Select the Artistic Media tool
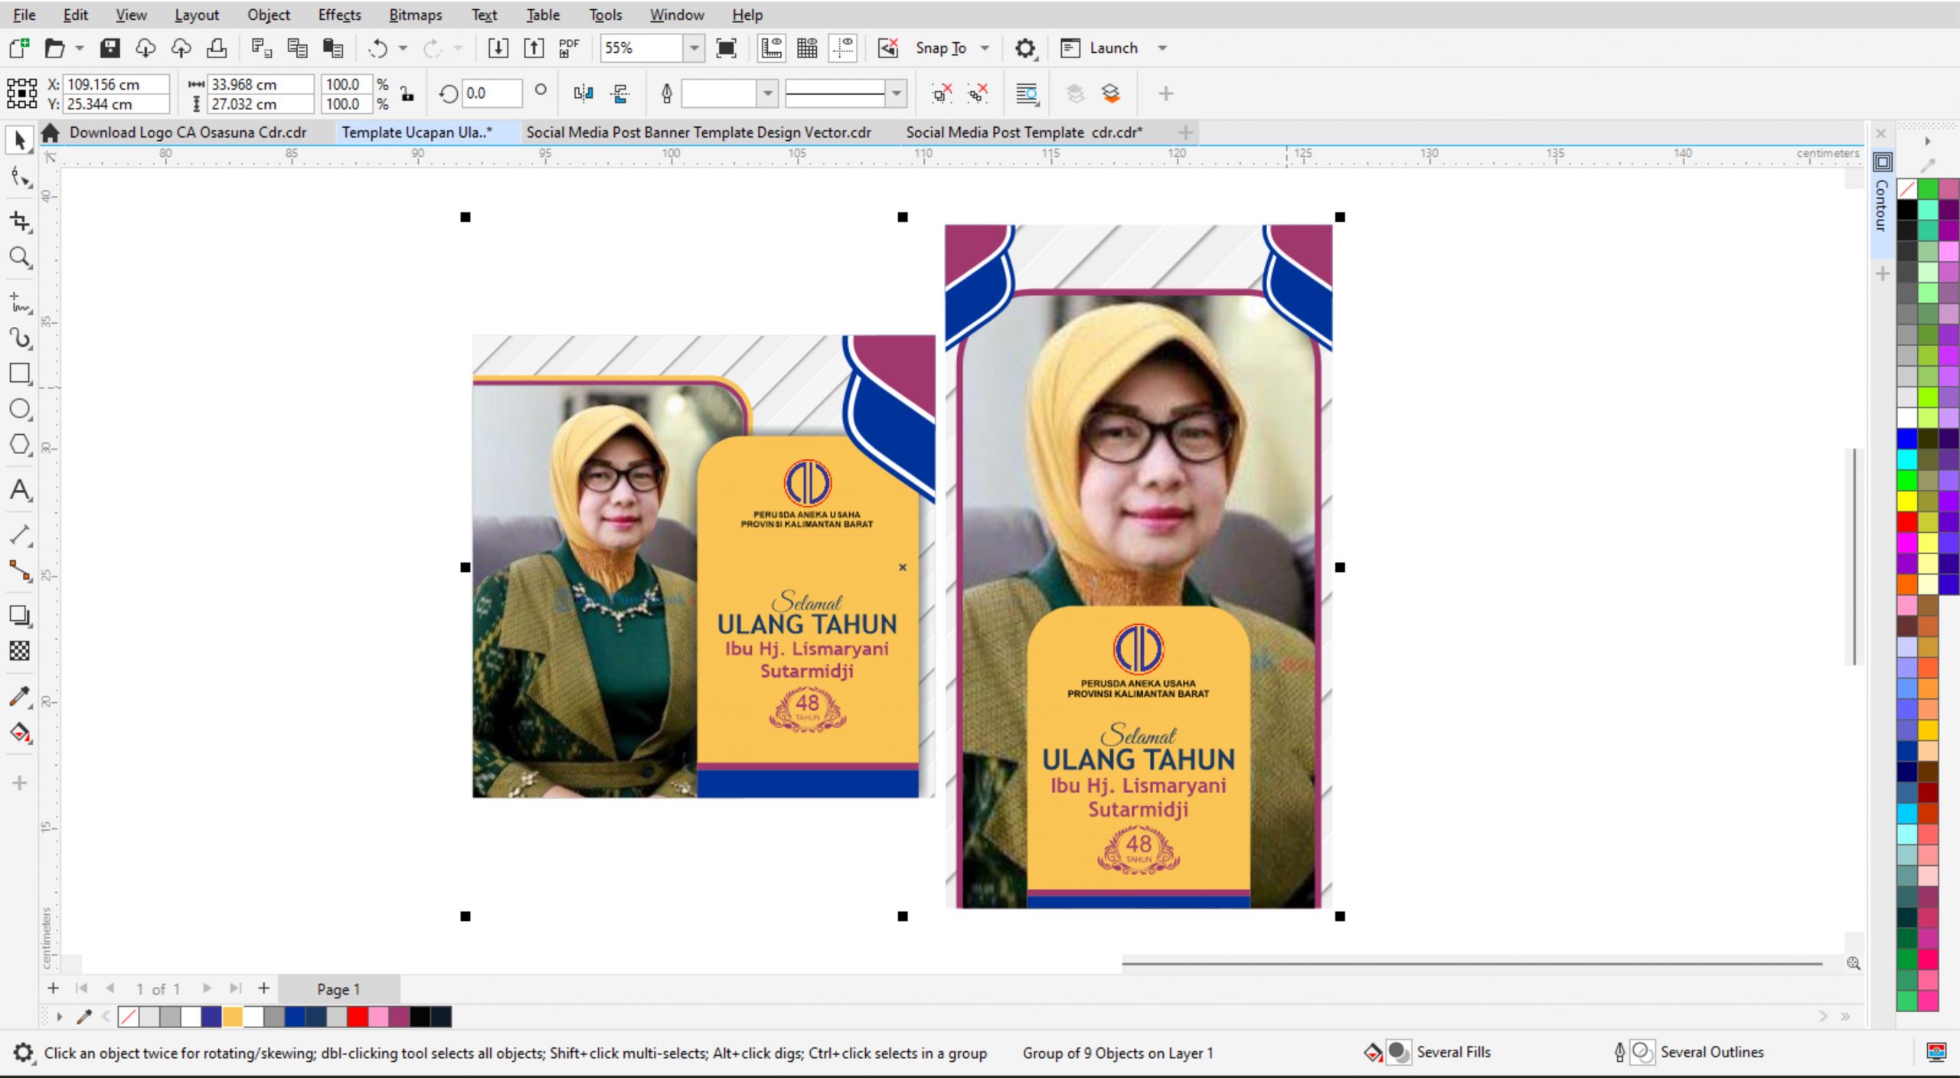Image resolution: width=1960 pixels, height=1078 pixels. [x=19, y=338]
